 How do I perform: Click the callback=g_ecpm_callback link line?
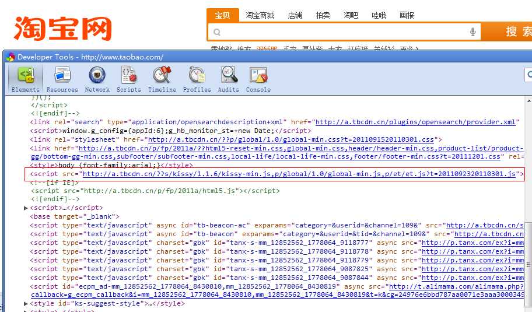pos(277,295)
